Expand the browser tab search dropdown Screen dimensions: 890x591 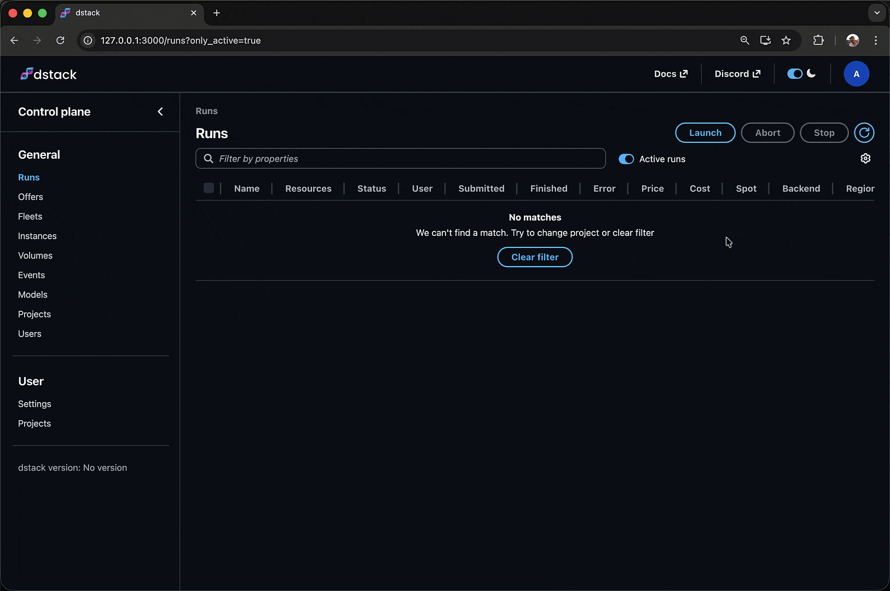tap(877, 13)
